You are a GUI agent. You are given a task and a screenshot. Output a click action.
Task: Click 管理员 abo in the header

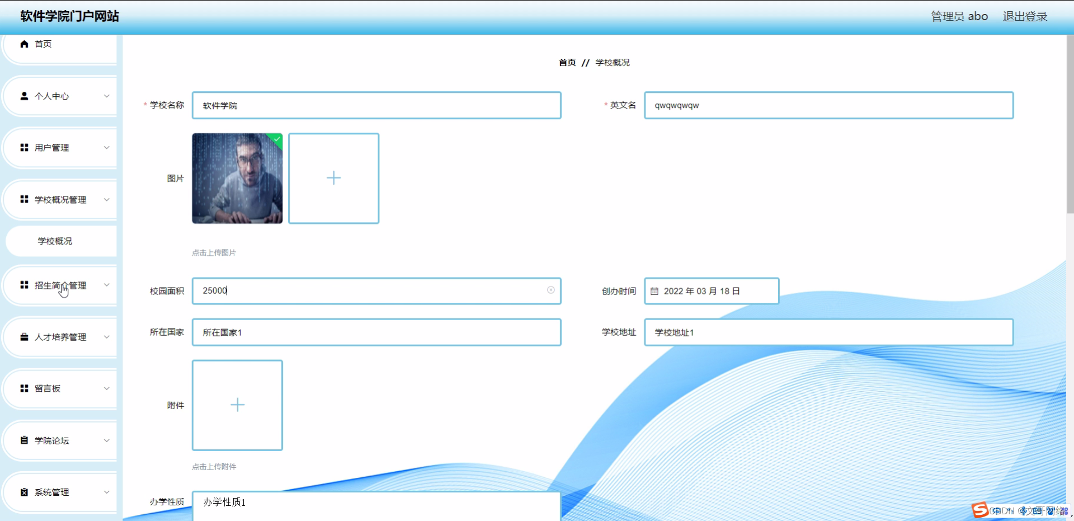(959, 16)
